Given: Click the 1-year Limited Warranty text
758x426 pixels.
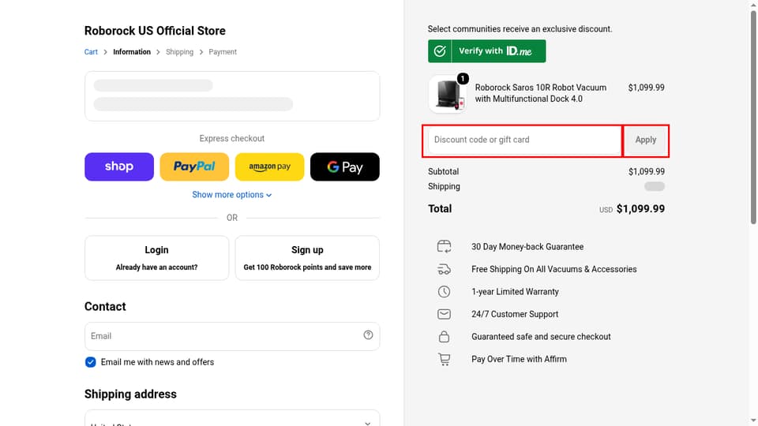Looking at the screenshot, I should [x=515, y=292].
